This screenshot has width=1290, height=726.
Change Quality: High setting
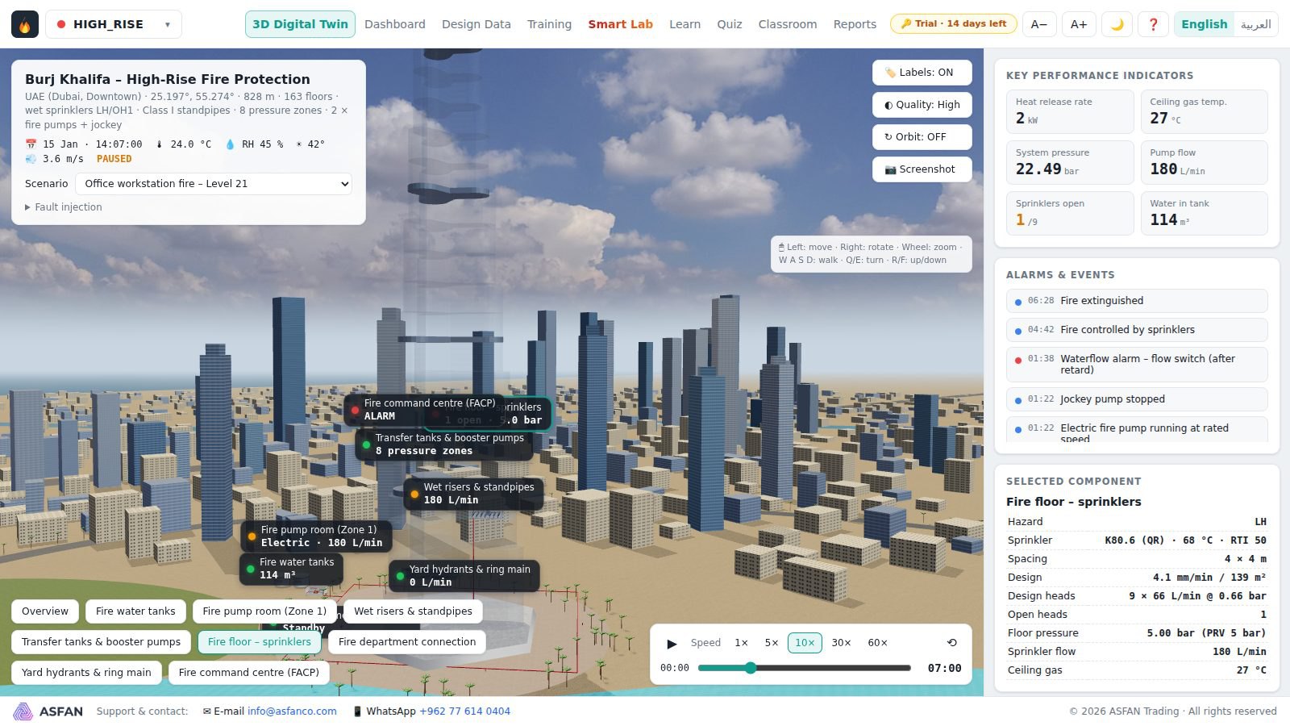tap(922, 105)
